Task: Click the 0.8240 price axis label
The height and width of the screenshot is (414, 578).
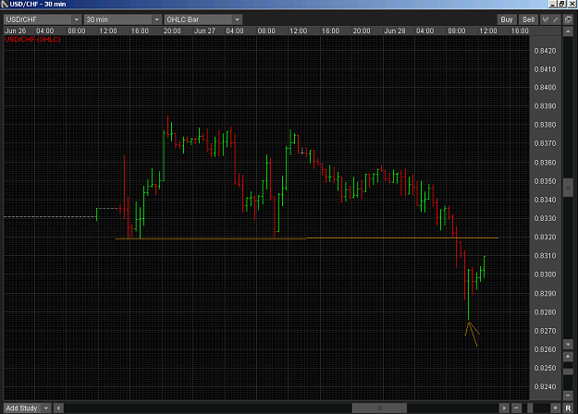Action: point(545,386)
